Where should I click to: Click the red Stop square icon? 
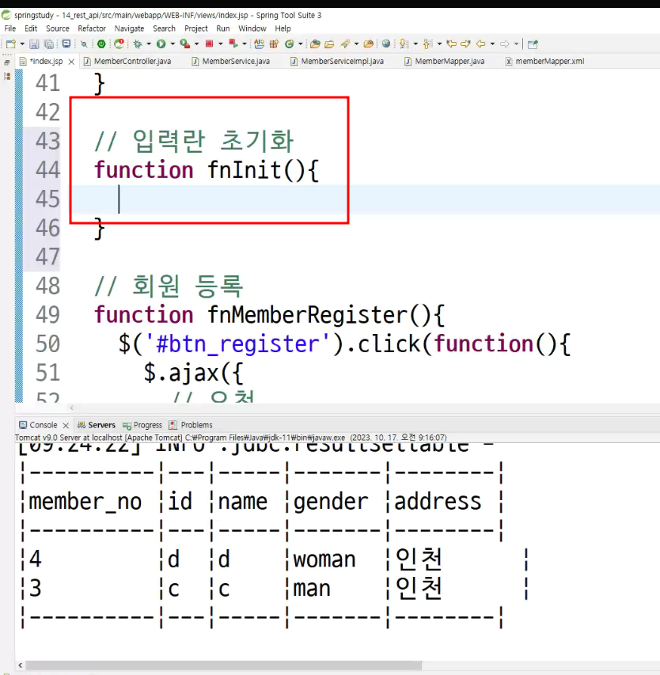coord(209,44)
